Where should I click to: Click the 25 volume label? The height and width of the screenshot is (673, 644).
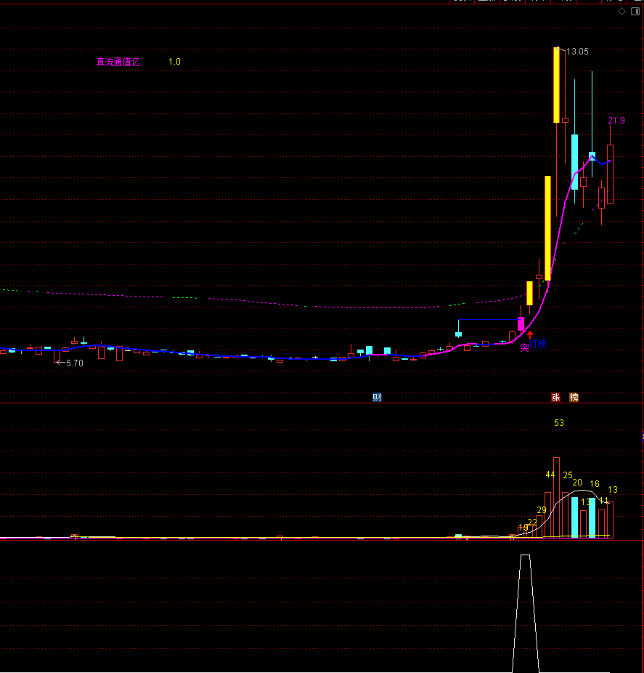point(568,475)
